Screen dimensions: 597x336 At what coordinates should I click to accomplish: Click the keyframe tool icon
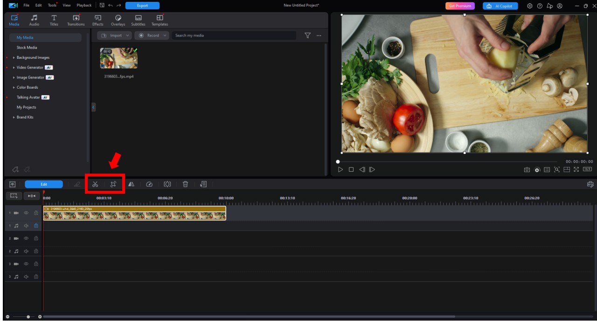coord(167,184)
